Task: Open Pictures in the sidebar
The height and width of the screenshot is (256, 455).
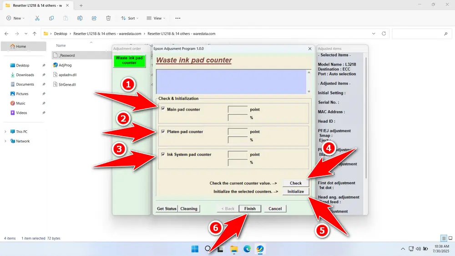Action: point(22,93)
